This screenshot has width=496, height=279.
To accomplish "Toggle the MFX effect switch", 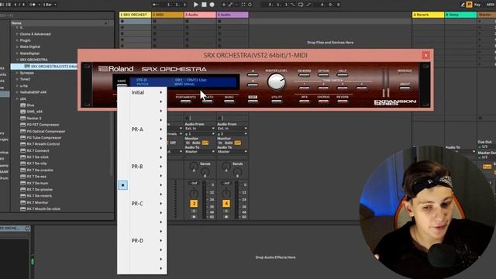I will [304, 102].
